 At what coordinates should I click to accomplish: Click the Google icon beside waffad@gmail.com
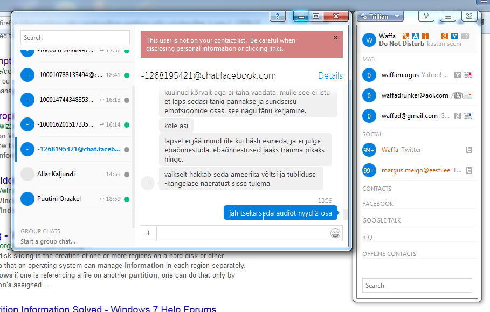click(x=458, y=116)
